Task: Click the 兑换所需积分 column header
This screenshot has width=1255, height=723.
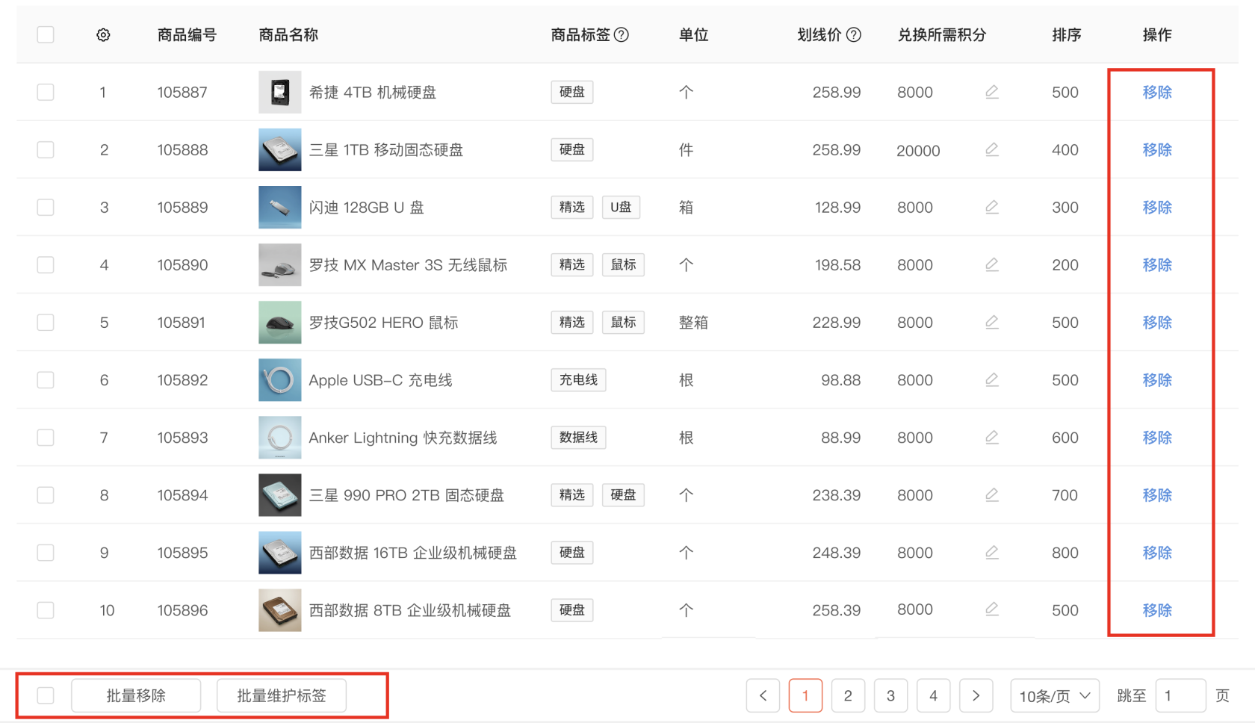Action: tap(942, 35)
